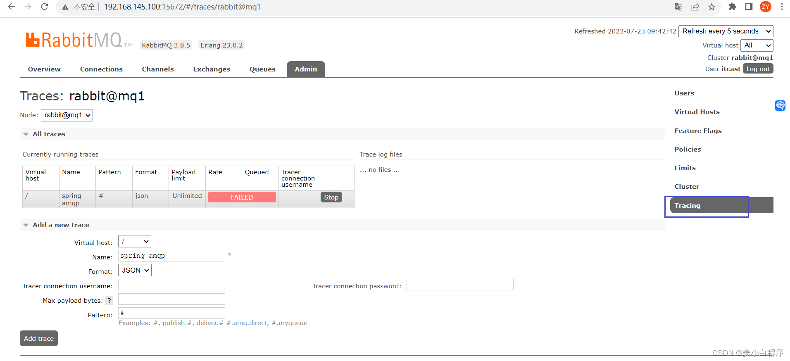Image resolution: width=790 pixels, height=361 pixels.
Task: Reload the page with refresh icon
Action: pyautogui.click(x=45, y=7)
